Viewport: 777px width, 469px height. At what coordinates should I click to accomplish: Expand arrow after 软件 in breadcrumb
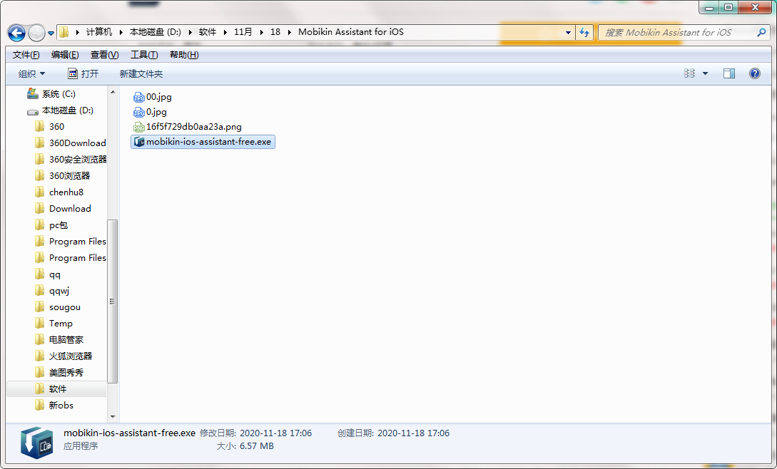click(225, 32)
